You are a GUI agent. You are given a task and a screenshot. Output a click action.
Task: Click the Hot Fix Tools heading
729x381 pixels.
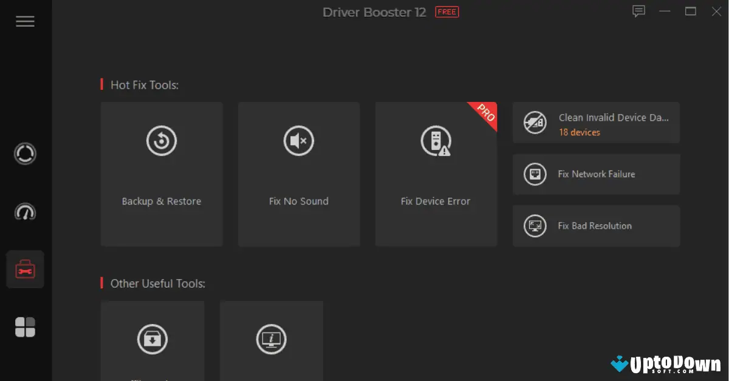(x=144, y=85)
